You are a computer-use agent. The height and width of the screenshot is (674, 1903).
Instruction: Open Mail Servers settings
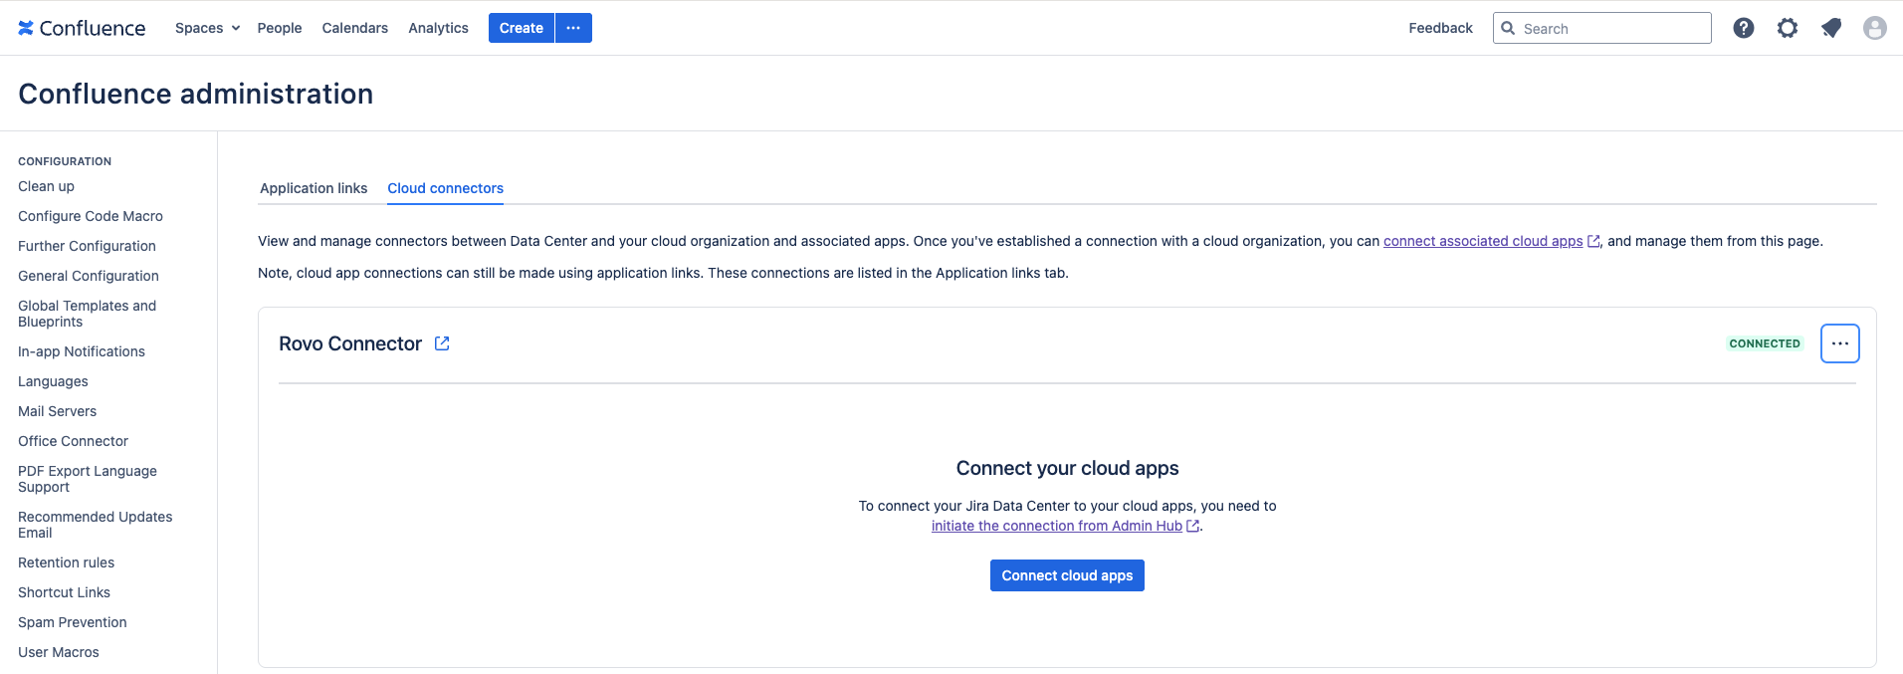point(57,411)
